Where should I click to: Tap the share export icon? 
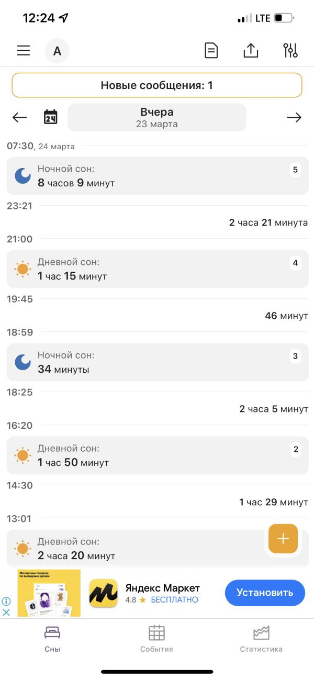[251, 50]
